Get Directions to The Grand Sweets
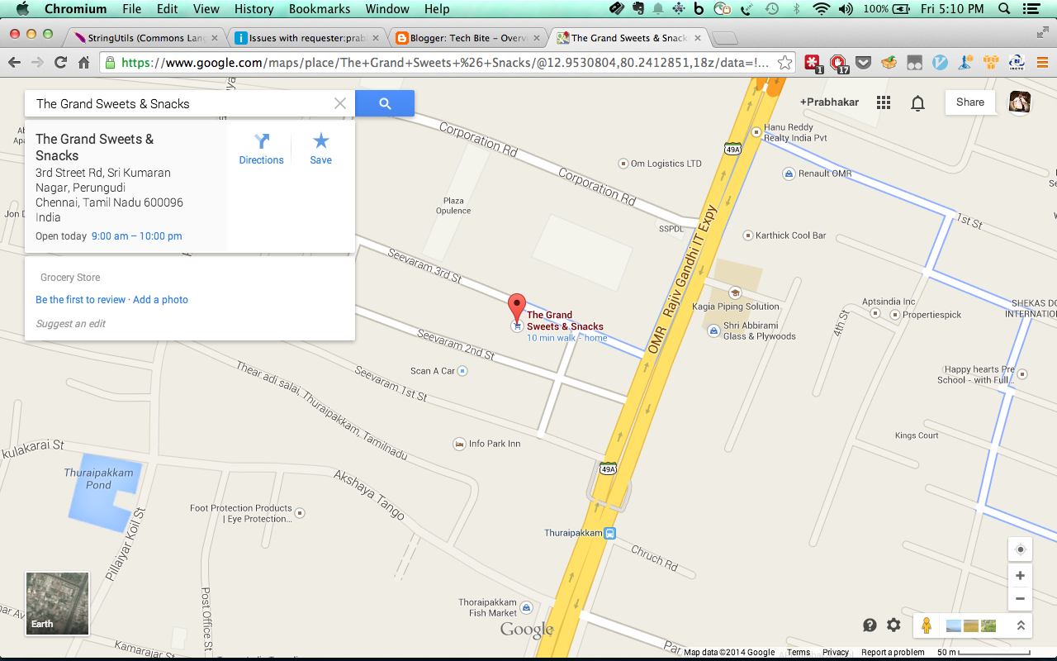 pyautogui.click(x=262, y=149)
